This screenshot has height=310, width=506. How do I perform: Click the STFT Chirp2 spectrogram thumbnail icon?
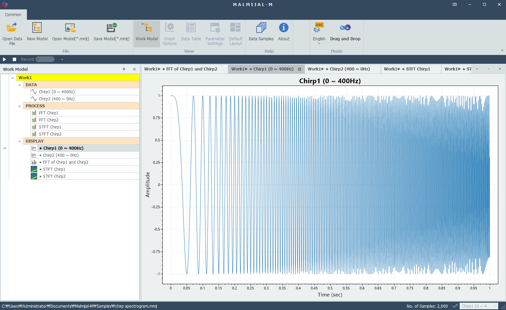tap(34, 176)
